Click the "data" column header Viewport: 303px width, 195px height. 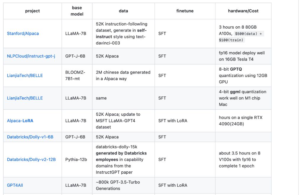[x=123, y=11]
